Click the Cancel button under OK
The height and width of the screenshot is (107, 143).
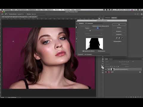point(119,28)
